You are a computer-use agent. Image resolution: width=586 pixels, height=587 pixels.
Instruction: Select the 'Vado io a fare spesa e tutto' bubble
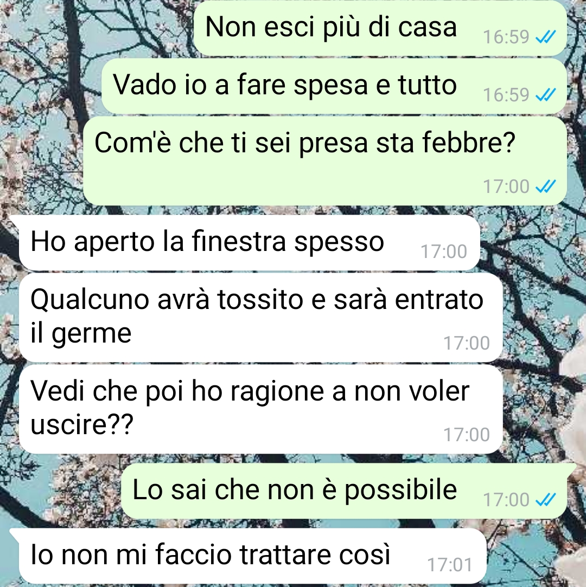tap(334, 86)
